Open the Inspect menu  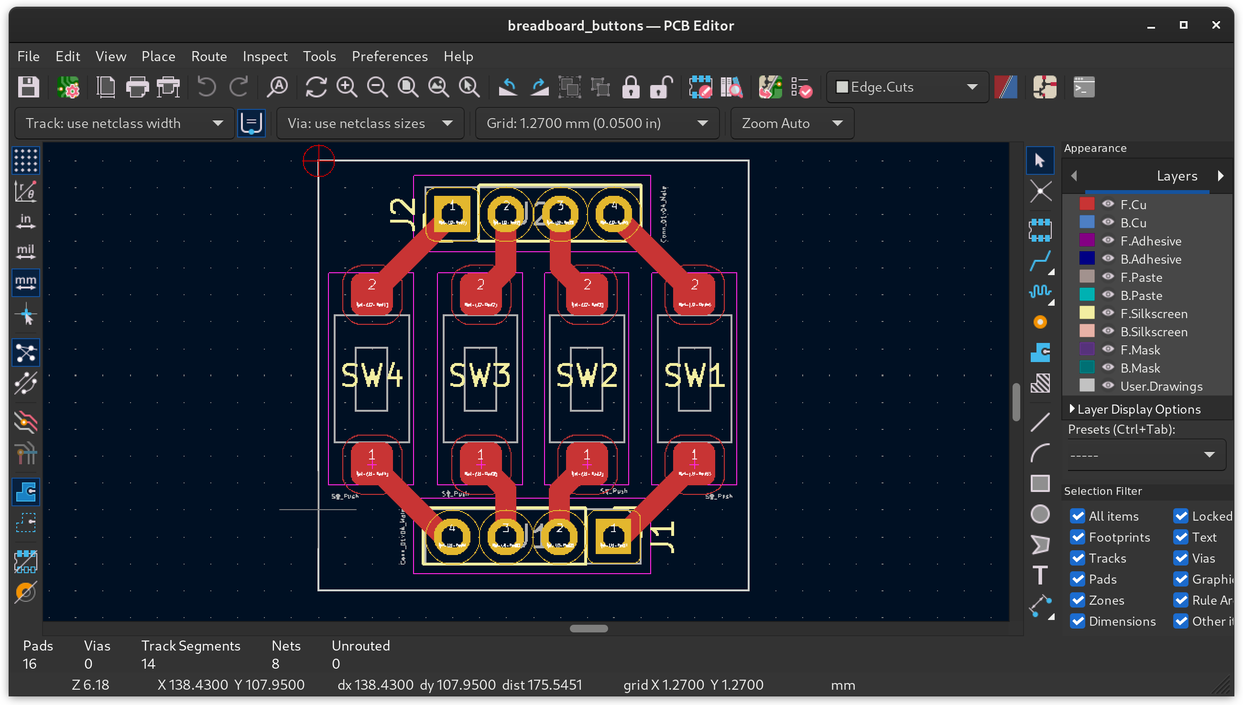point(264,55)
